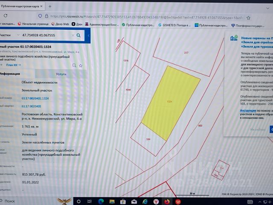Launch Internet Explorer from the taskbar
273x205 pixels.
click(145, 202)
